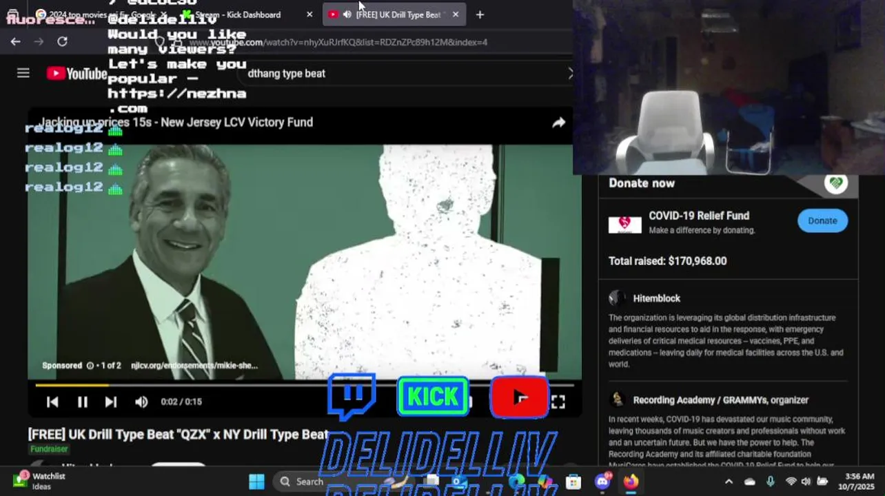The image size is (885, 496).
Task: Click the Hitemblock avatar icon
Action: tap(617, 298)
